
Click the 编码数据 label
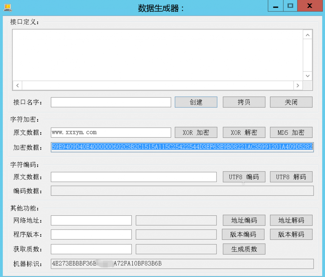coord(28,191)
